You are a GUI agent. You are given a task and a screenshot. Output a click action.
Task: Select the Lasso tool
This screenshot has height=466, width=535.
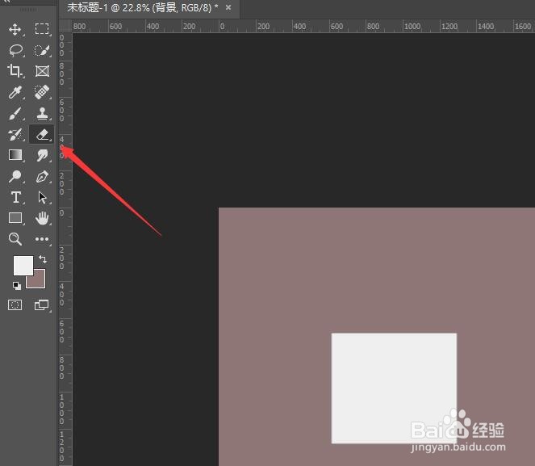pyautogui.click(x=15, y=51)
